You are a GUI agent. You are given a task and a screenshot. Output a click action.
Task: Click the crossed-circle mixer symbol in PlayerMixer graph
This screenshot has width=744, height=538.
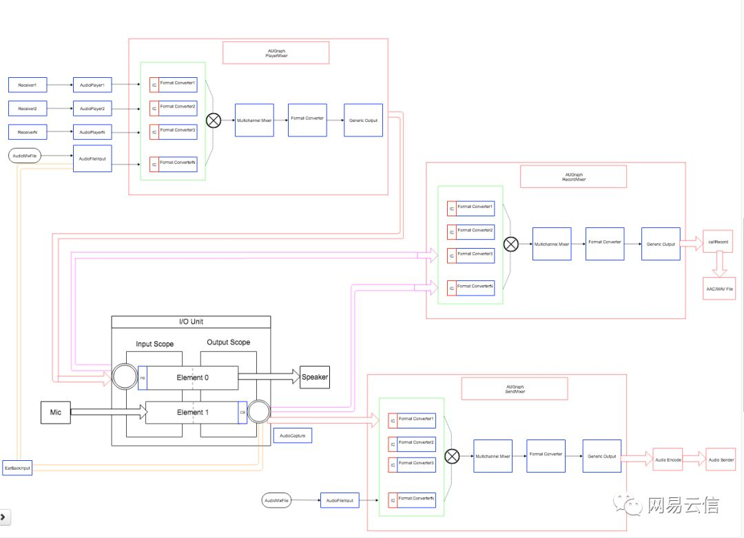point(214,121)
